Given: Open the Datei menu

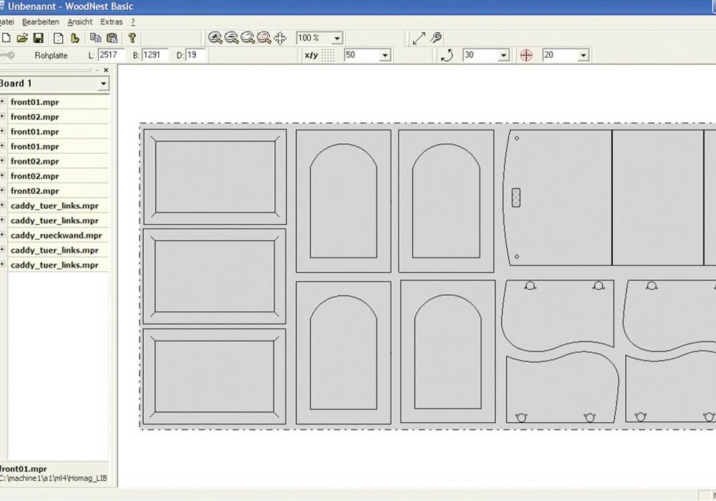Looking at the screenshot, I should tap(6, 22).
